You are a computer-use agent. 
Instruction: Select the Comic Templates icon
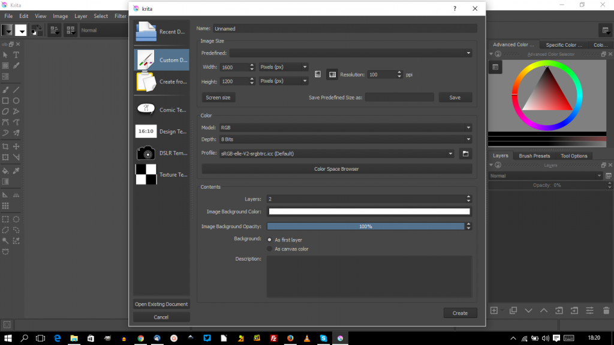(146, 109)
